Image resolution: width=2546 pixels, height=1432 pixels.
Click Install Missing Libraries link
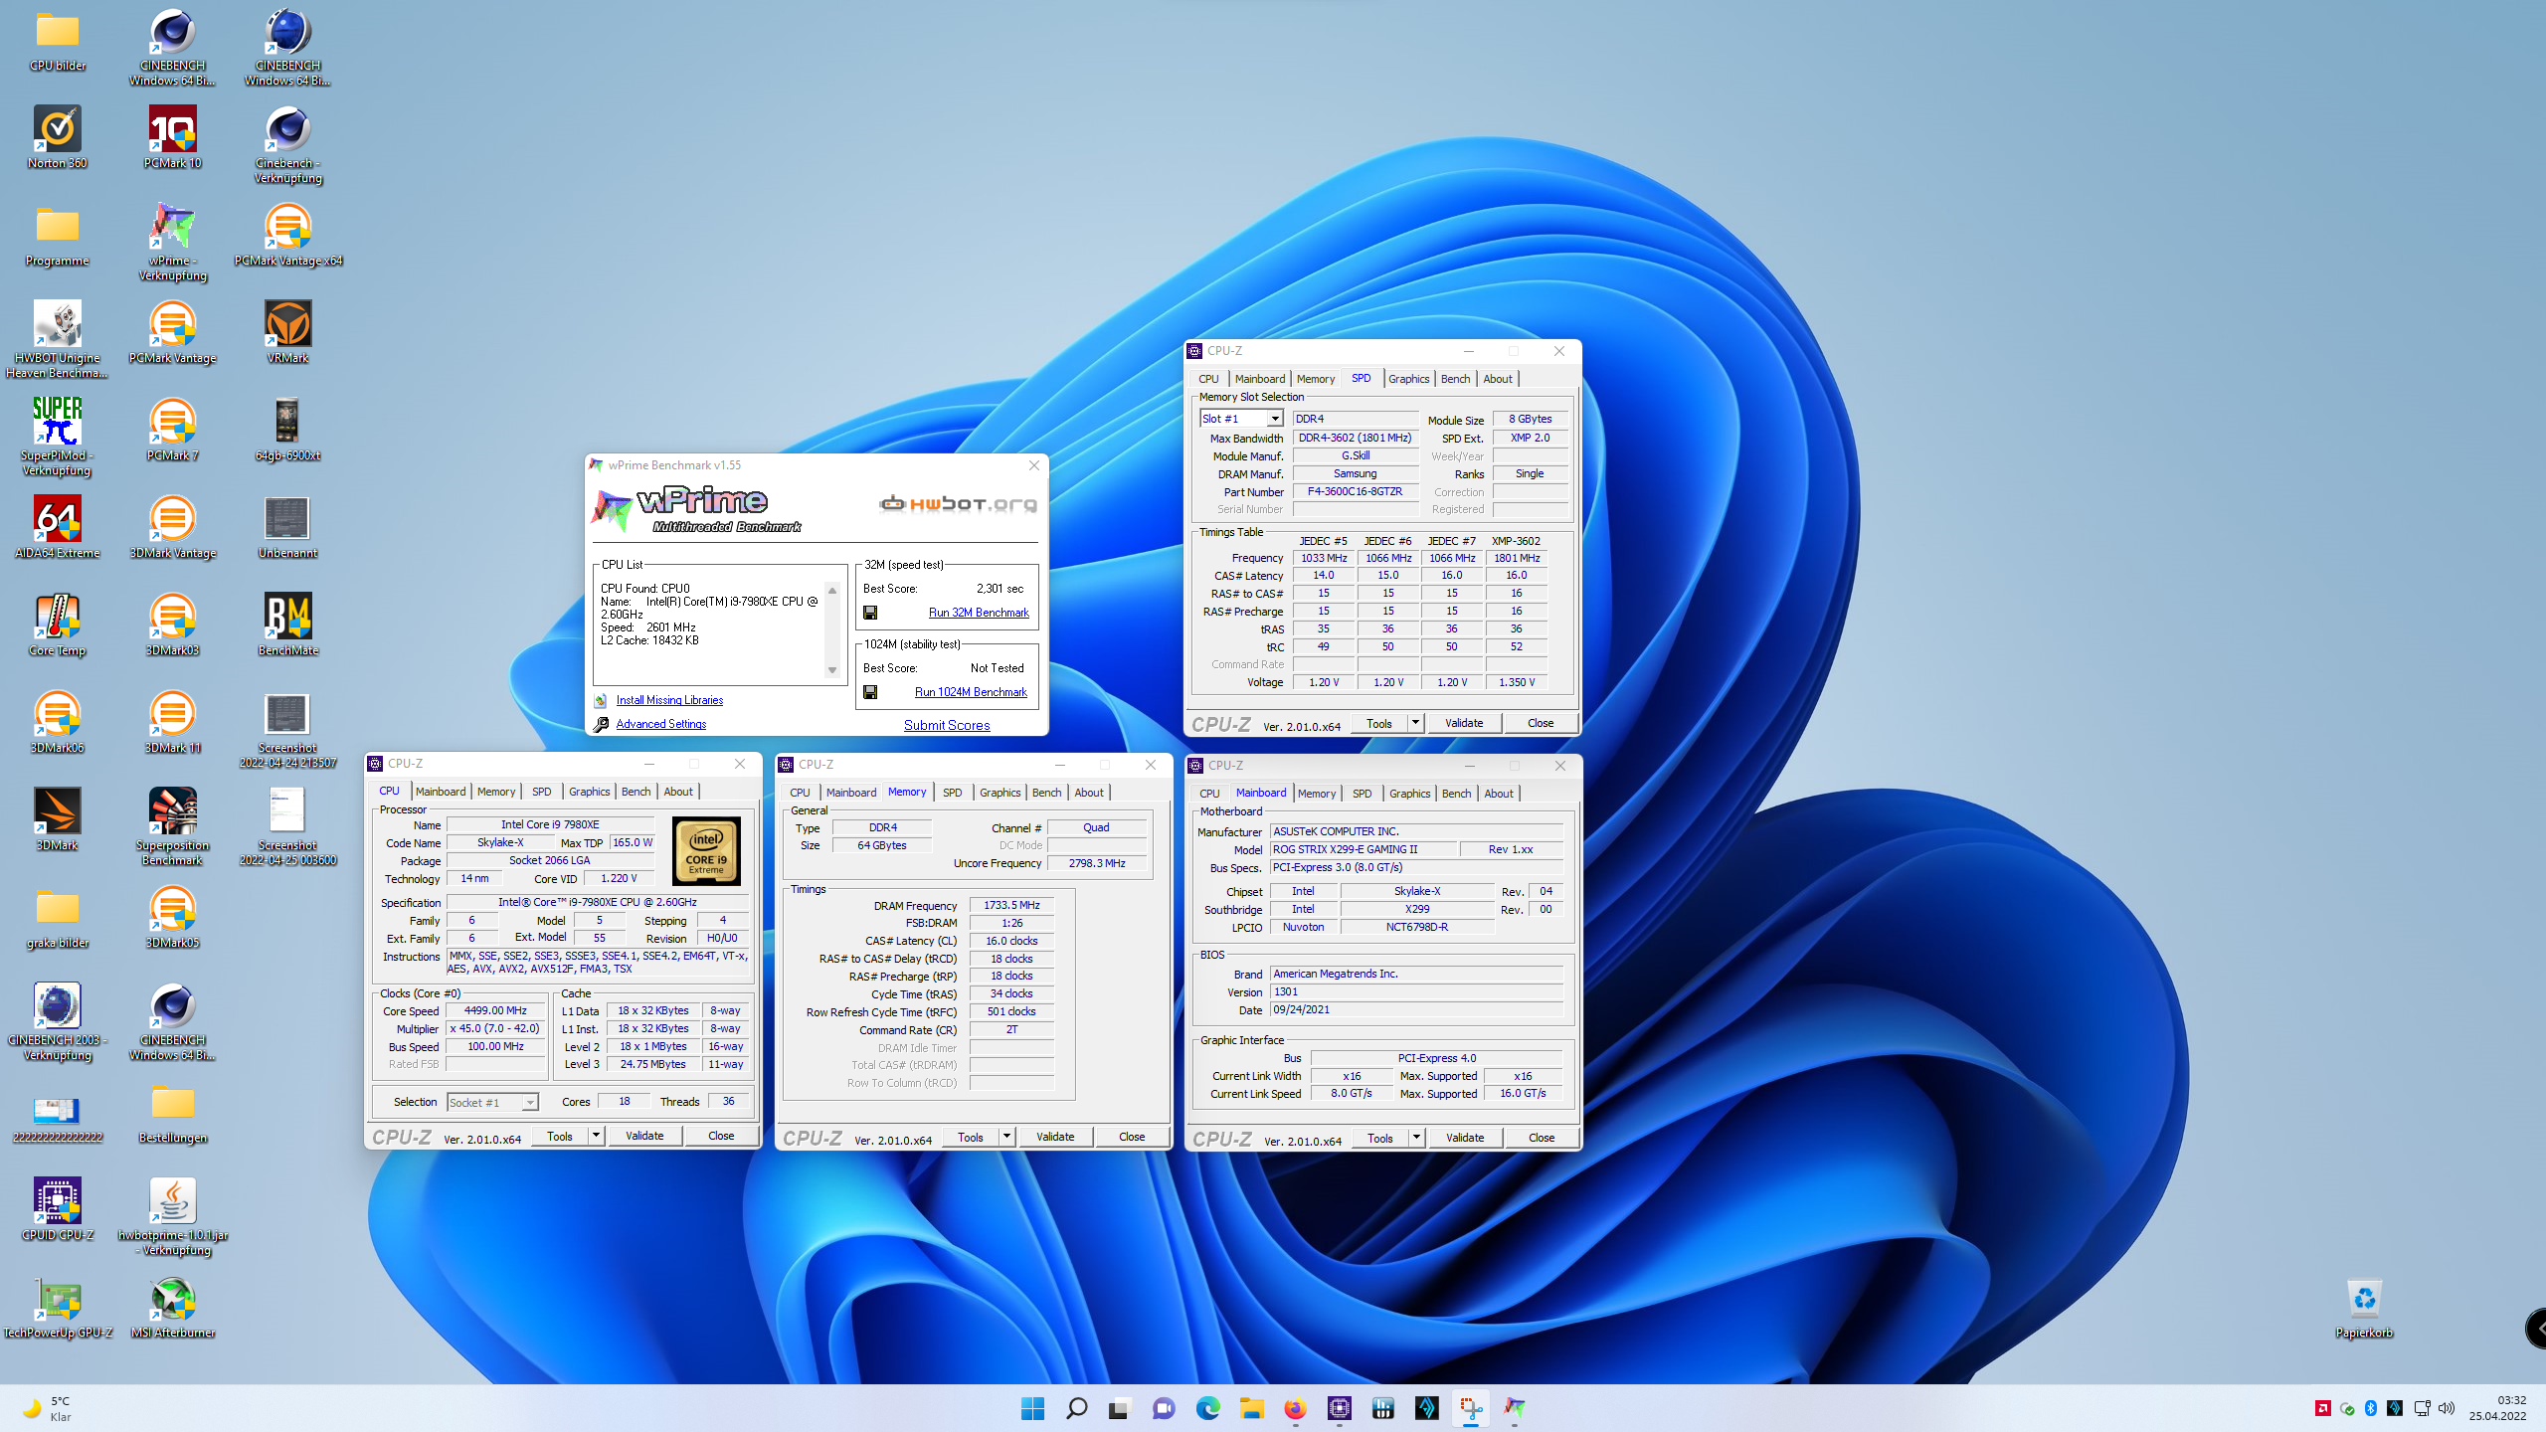[x=669, y=700]
